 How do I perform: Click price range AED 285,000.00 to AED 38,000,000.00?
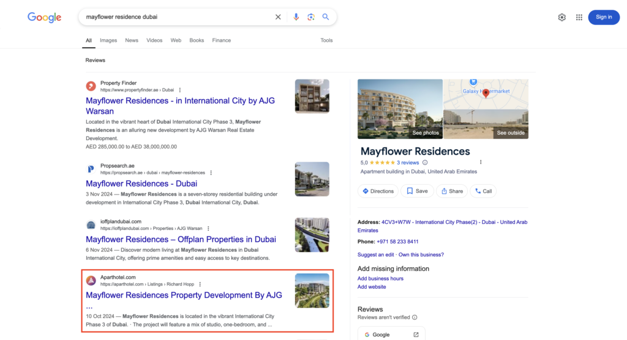click(131, 147)
